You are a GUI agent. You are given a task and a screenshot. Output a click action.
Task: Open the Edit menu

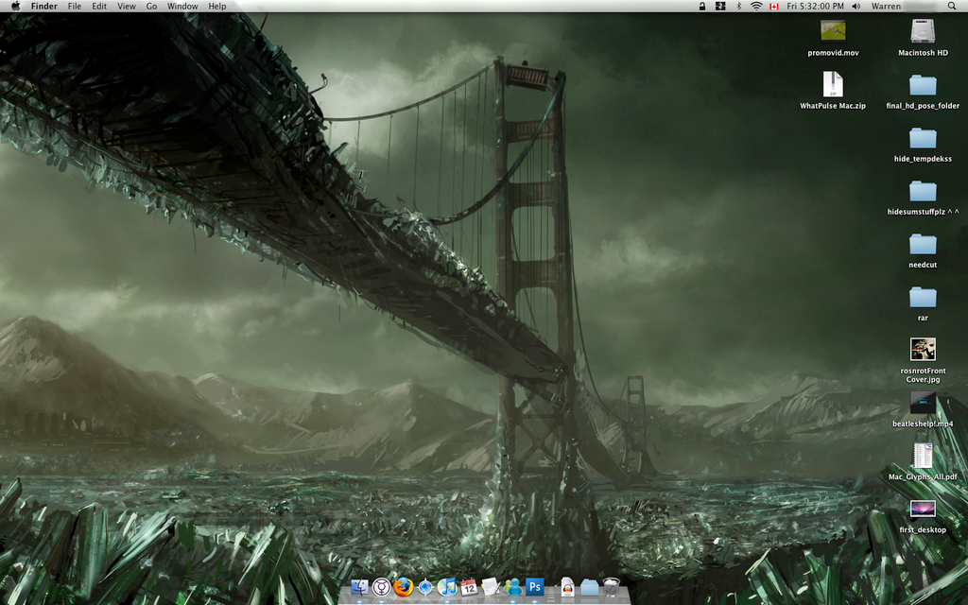[99, 7]
